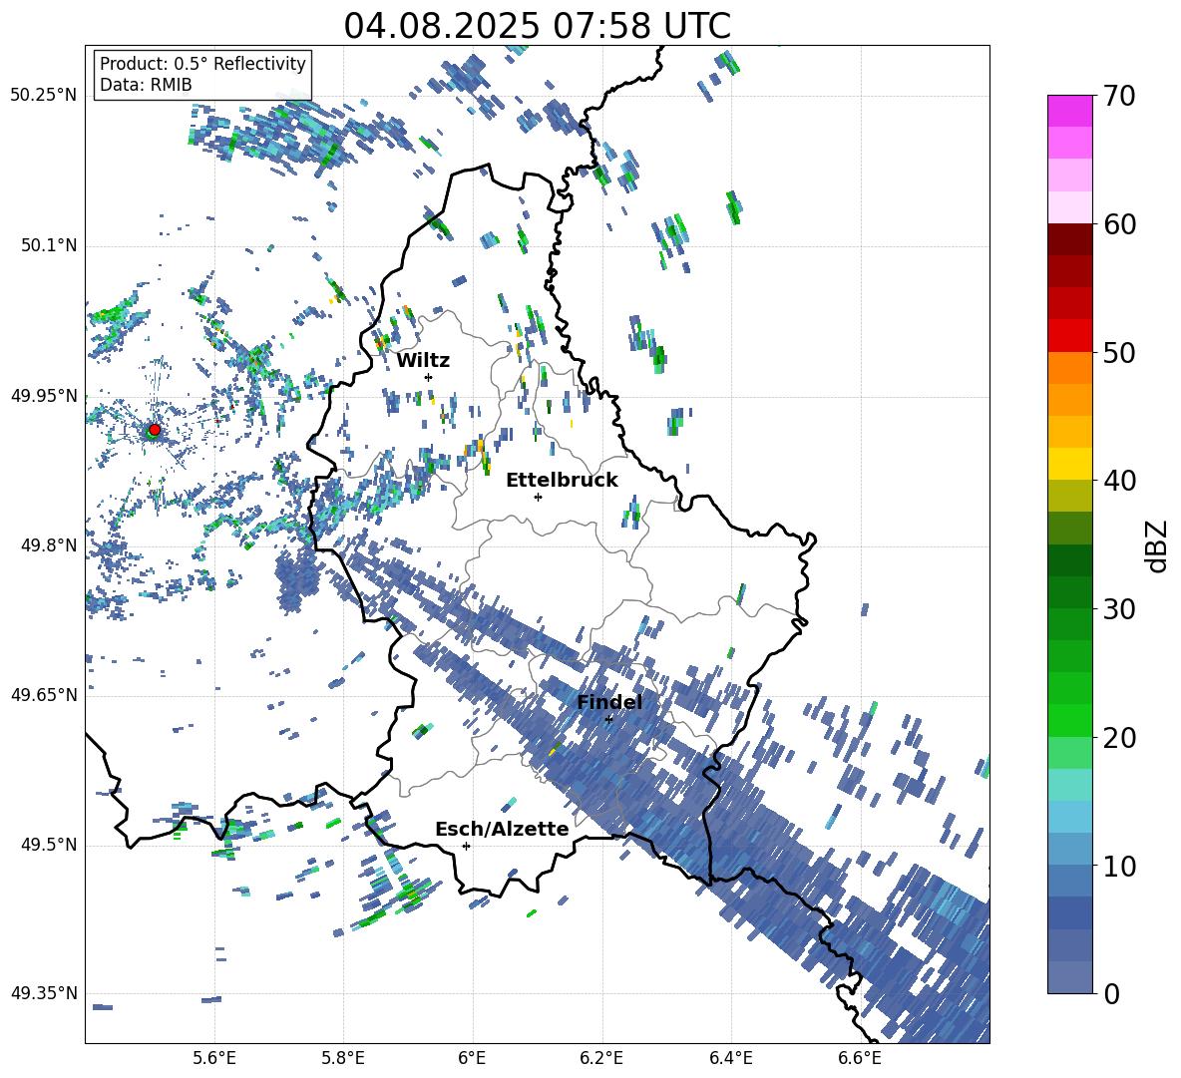Click the dBZ colorbar axis label
The height and width of the screenshot is (1078, 1181).
pyautogui.click(x=1158, y=545)
